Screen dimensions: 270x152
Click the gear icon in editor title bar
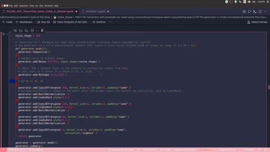point(244,11)
